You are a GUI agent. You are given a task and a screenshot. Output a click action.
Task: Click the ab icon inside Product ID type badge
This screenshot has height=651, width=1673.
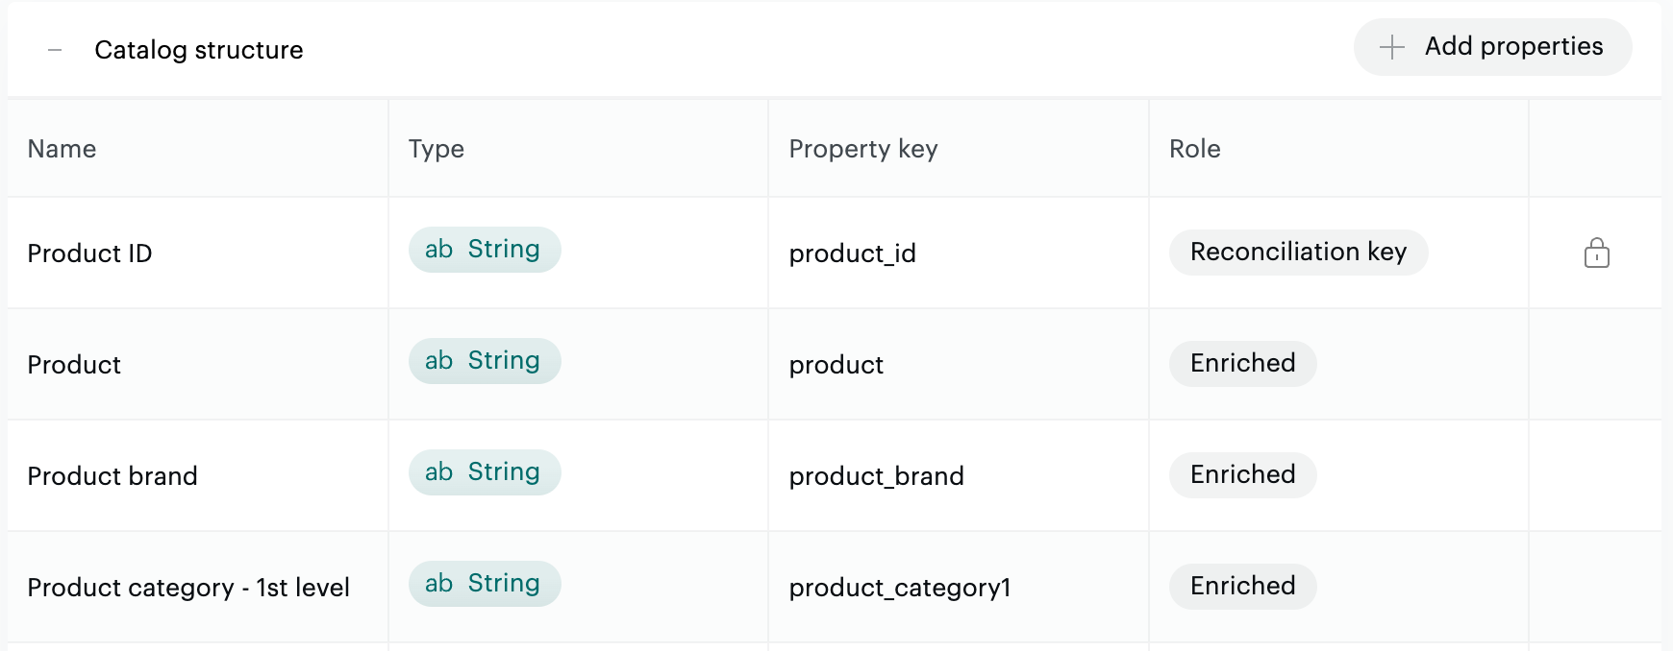pos(438,249)
